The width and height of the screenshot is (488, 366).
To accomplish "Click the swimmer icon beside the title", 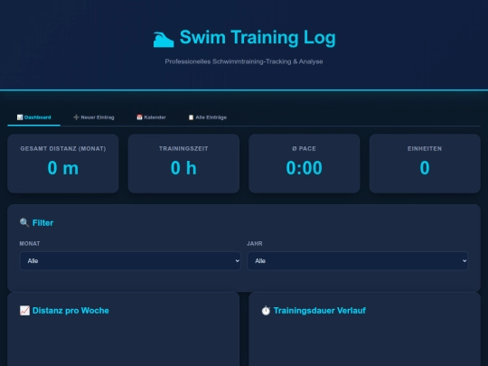I will point(164,39).
